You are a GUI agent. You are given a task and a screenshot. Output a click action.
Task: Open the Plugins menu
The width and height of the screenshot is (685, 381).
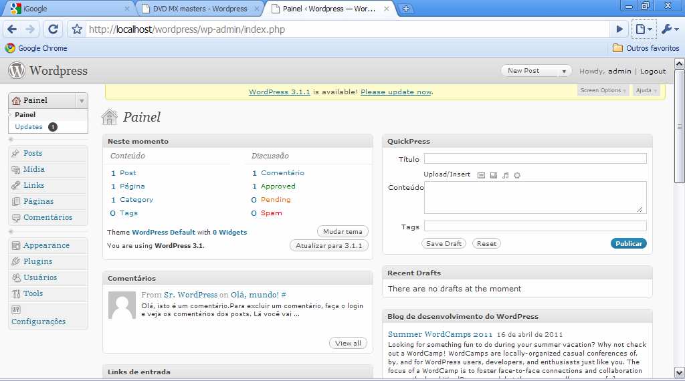(37, 261)
